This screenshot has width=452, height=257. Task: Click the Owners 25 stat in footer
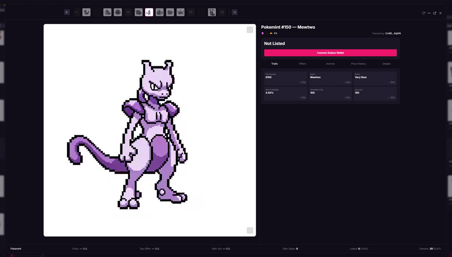click(430, 249)
